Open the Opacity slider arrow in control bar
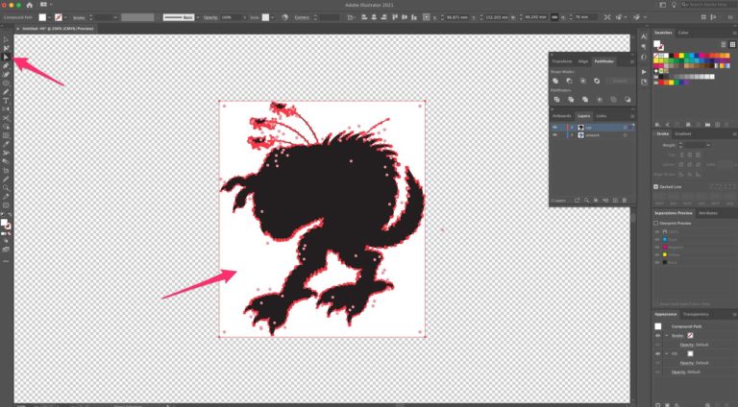The height and width of the screenshot is (407, 738). [x=244, y=17]
